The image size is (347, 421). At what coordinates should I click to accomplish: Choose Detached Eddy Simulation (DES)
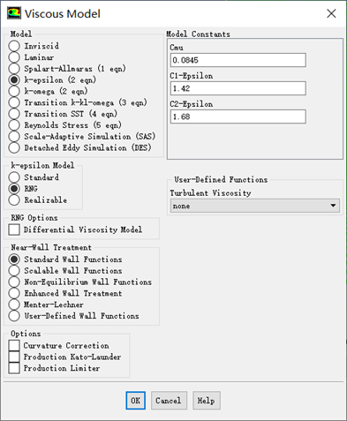pyautogui.click(x=14, y=147)
